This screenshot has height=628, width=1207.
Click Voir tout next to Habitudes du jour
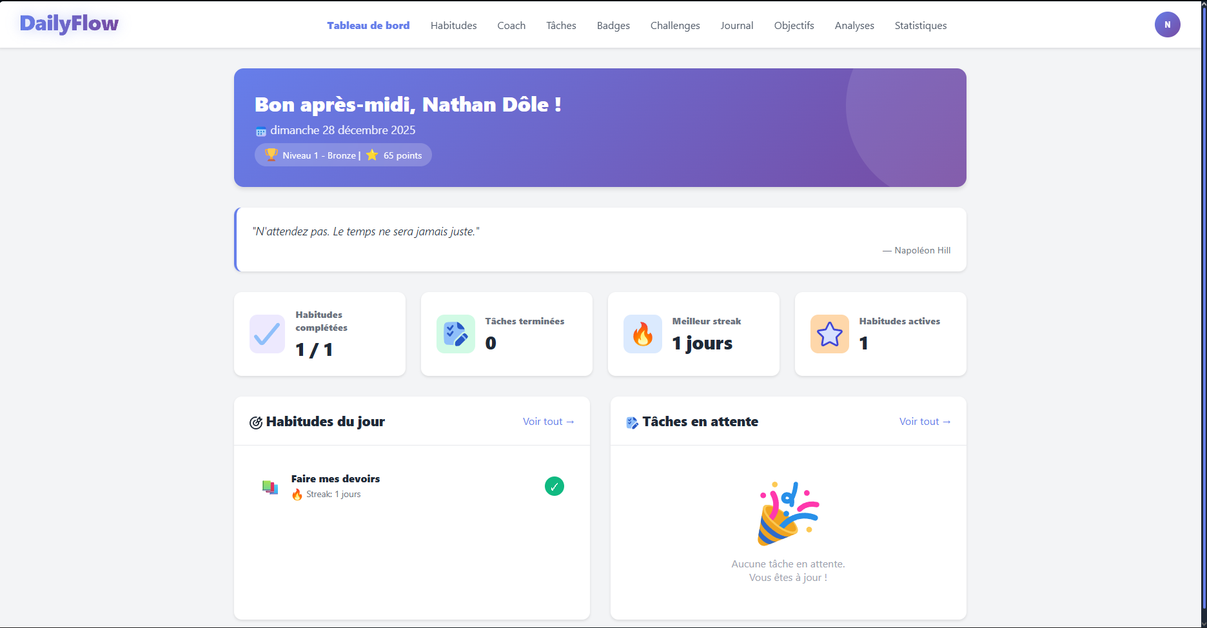[x=548, y=421]
